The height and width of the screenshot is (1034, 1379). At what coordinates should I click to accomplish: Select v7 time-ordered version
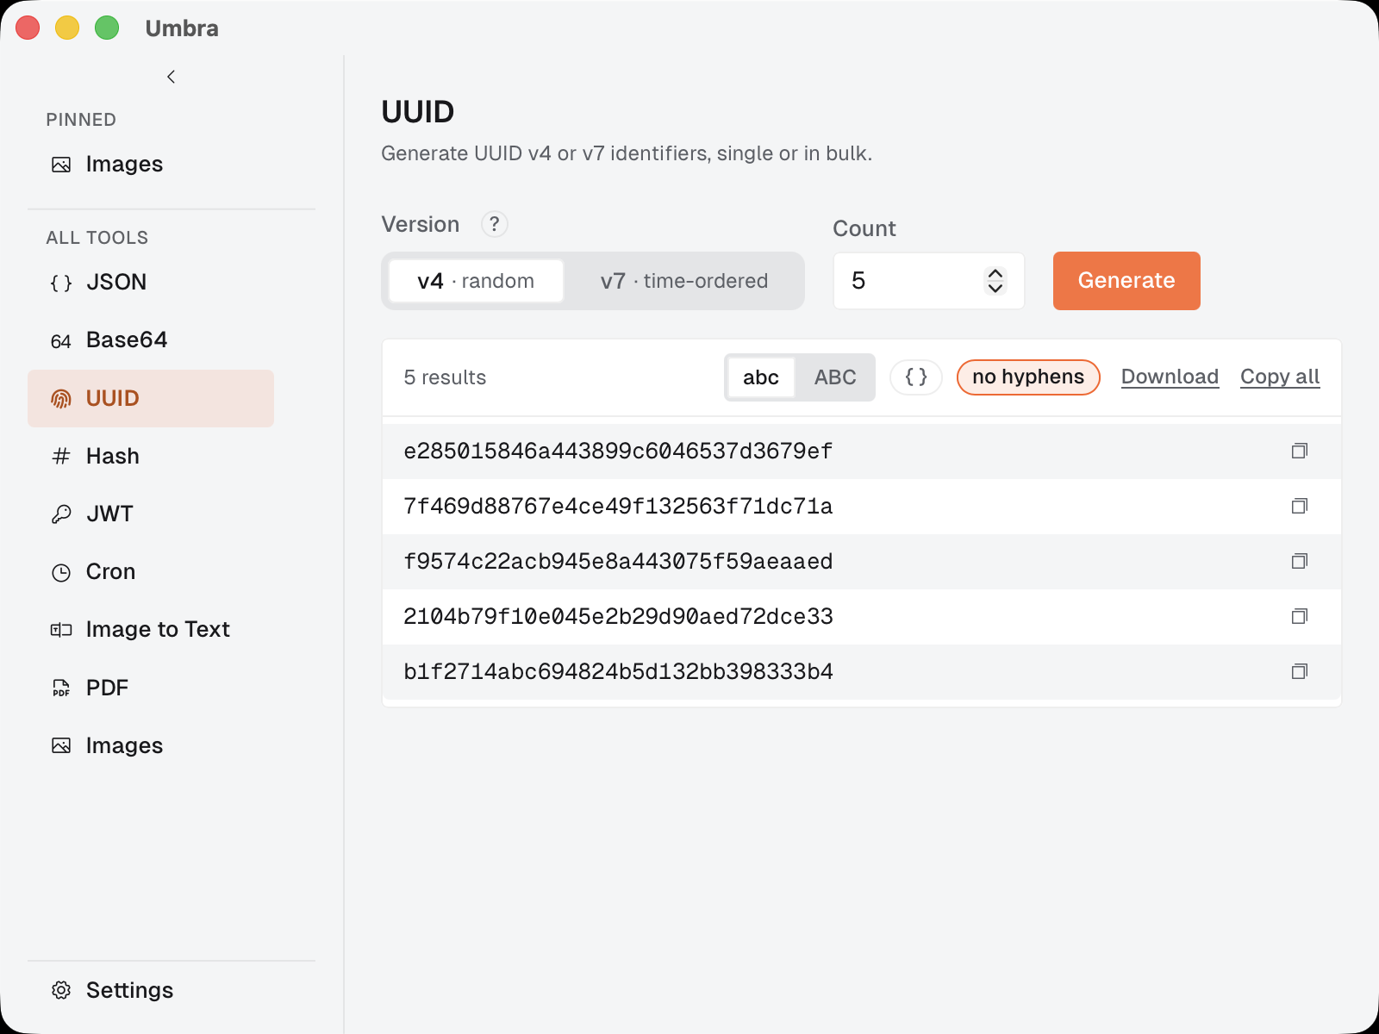point(683,281)
